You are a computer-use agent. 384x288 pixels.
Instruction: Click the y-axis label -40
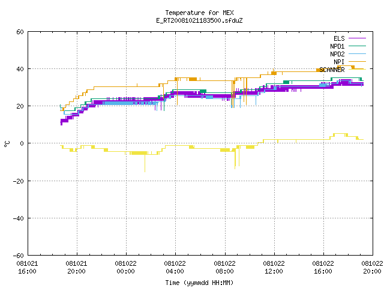click(19, 218)
